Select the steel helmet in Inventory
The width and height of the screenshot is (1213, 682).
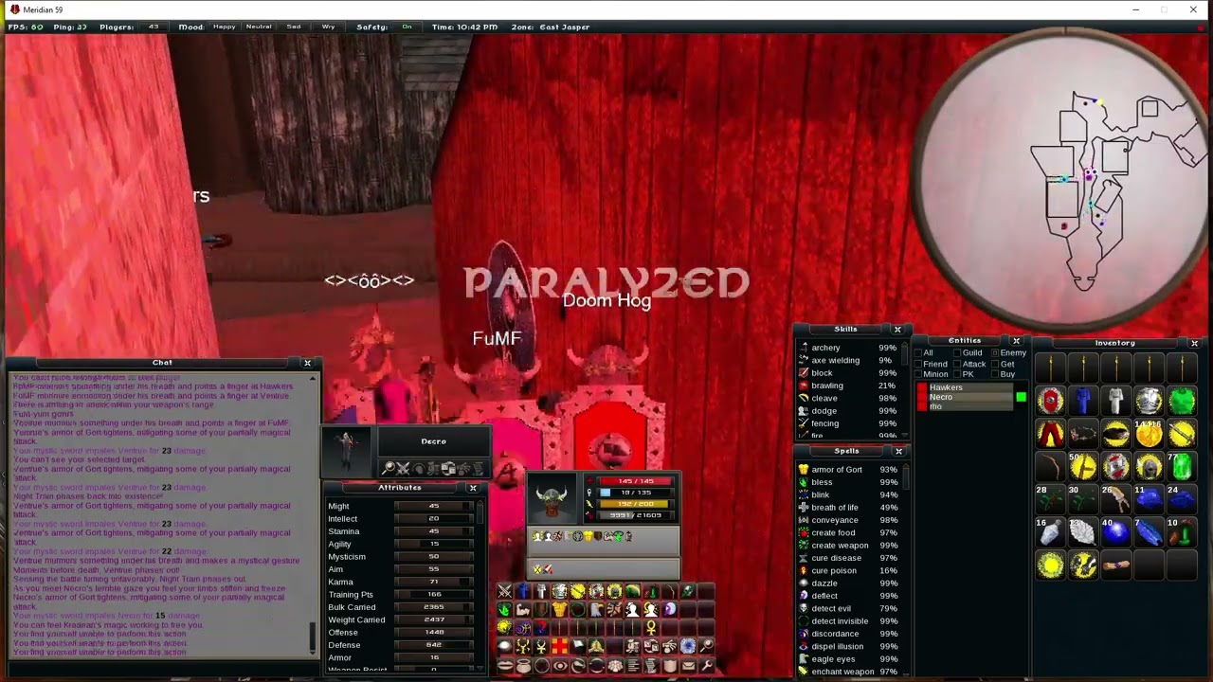tap(1150, 466)
